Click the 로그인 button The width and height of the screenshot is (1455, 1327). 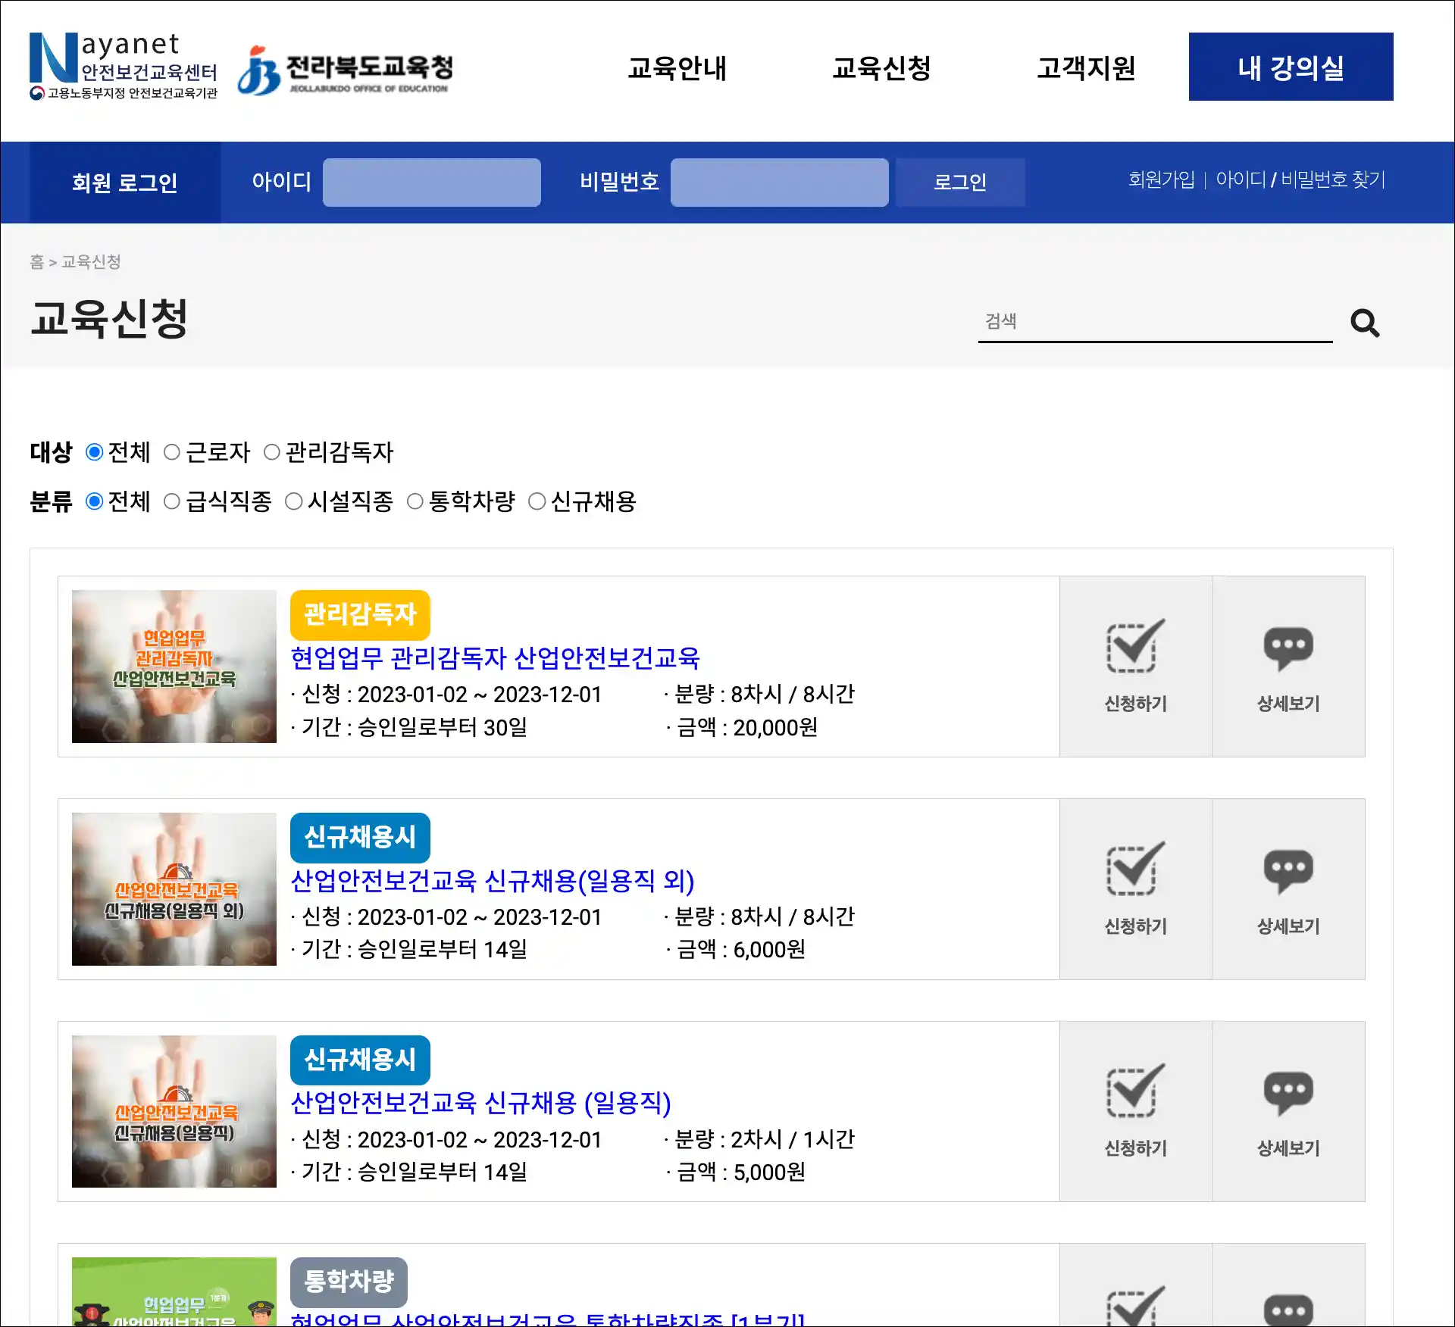(960, 183)
